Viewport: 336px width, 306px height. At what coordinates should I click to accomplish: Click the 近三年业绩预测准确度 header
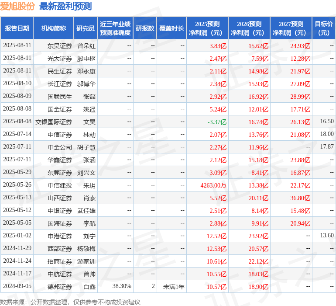115,28
